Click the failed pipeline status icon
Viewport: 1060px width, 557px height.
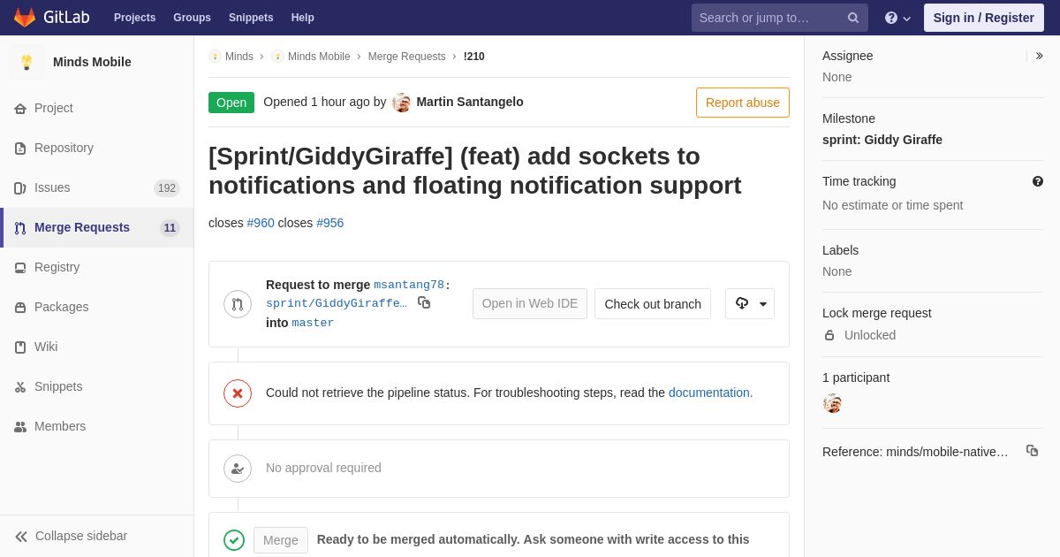coord(238,393)
